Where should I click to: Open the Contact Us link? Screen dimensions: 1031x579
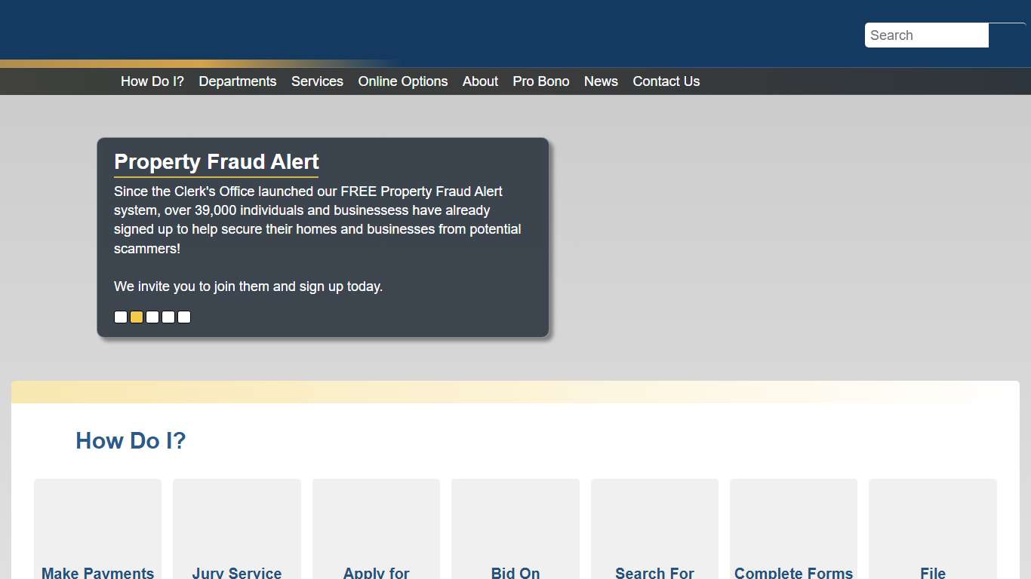point(666,81)
